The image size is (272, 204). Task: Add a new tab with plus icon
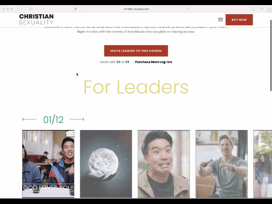tap(269, 10)
